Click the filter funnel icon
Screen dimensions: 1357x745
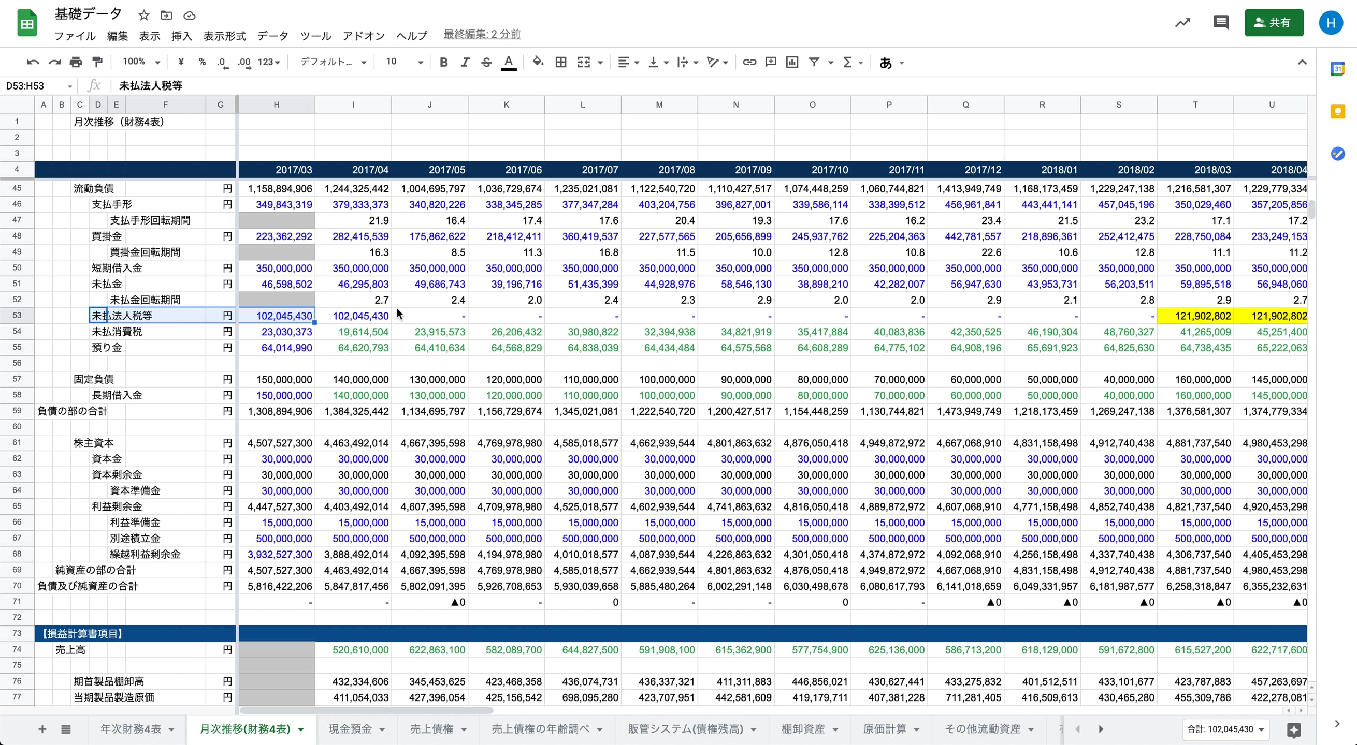(814, 62)
